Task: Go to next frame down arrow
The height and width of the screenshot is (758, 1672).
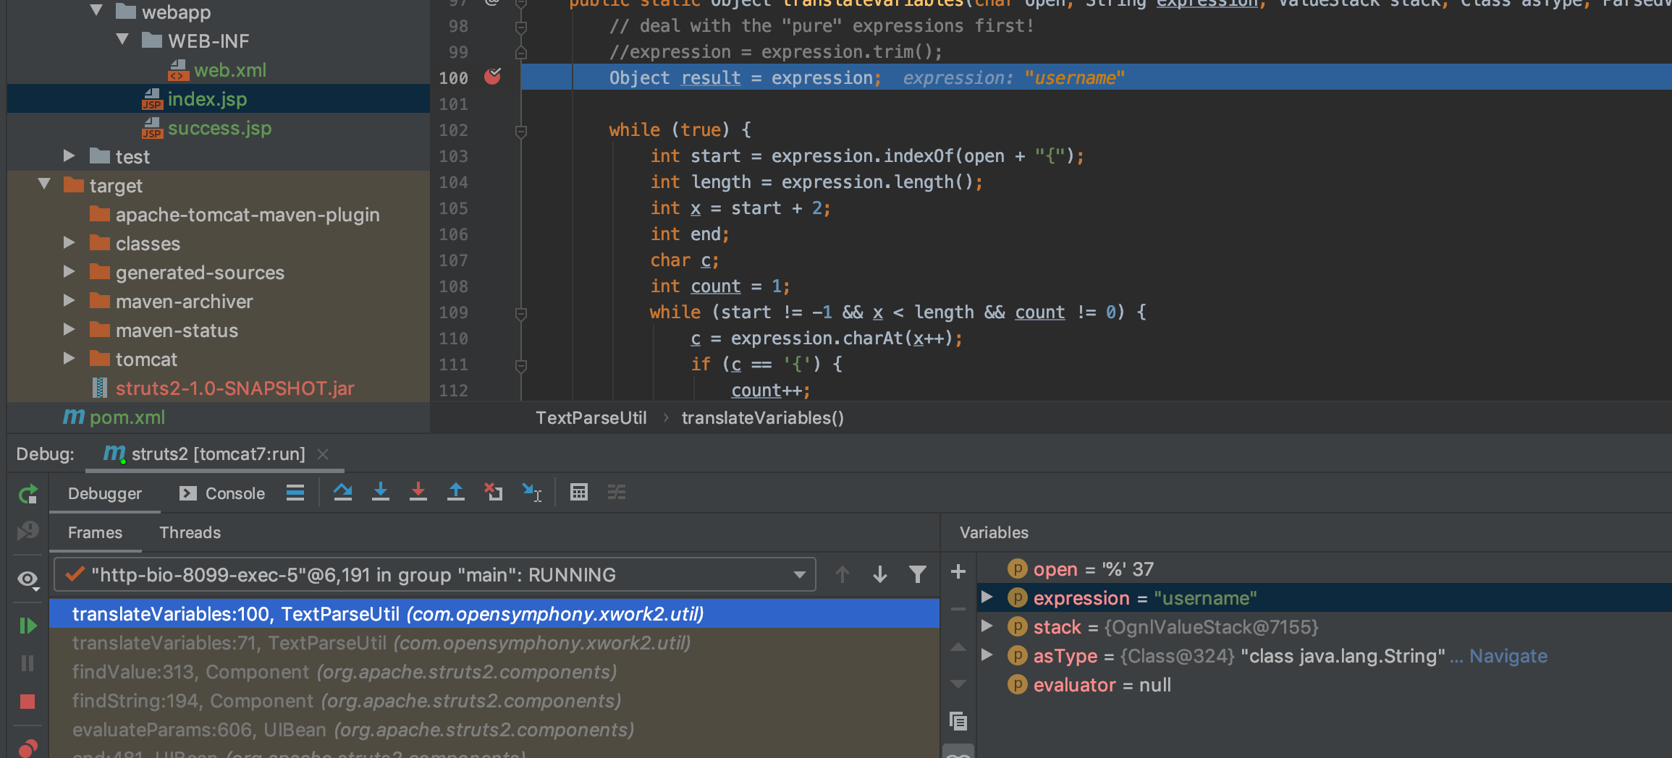Action: click(880, 575)
